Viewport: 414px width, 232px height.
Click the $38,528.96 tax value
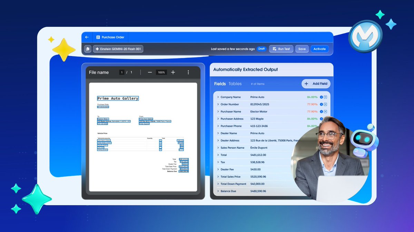tap(257, 162)
